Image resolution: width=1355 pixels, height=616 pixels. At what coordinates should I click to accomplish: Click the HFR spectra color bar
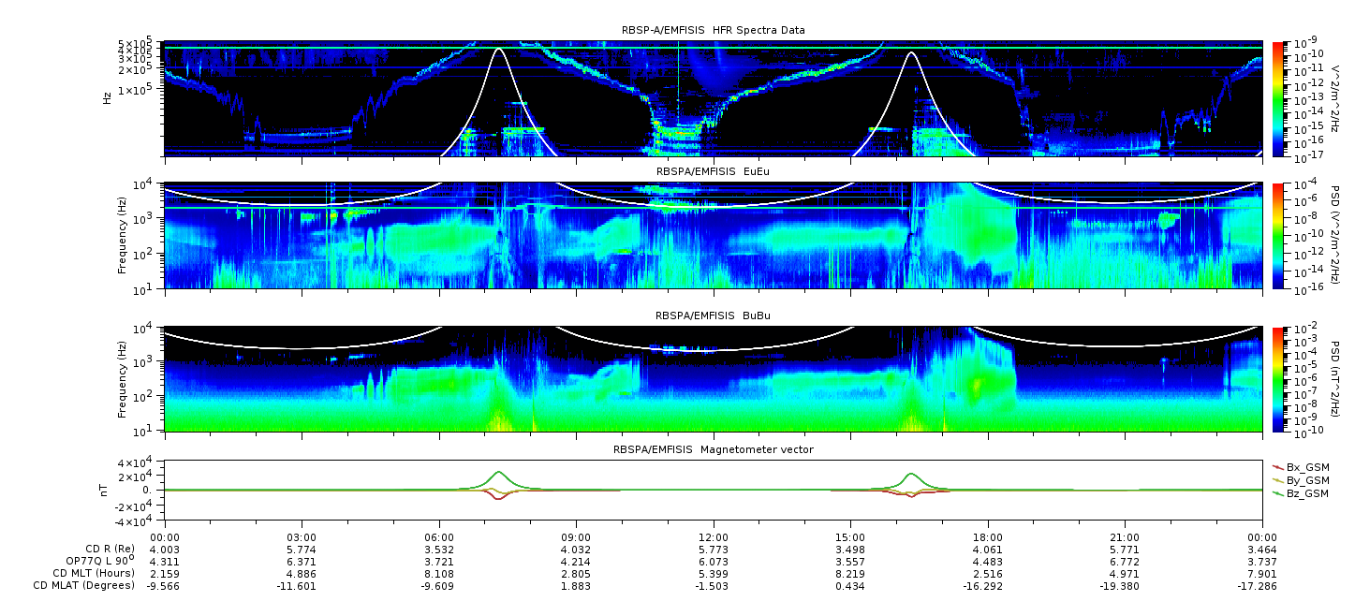point(1279,98)
